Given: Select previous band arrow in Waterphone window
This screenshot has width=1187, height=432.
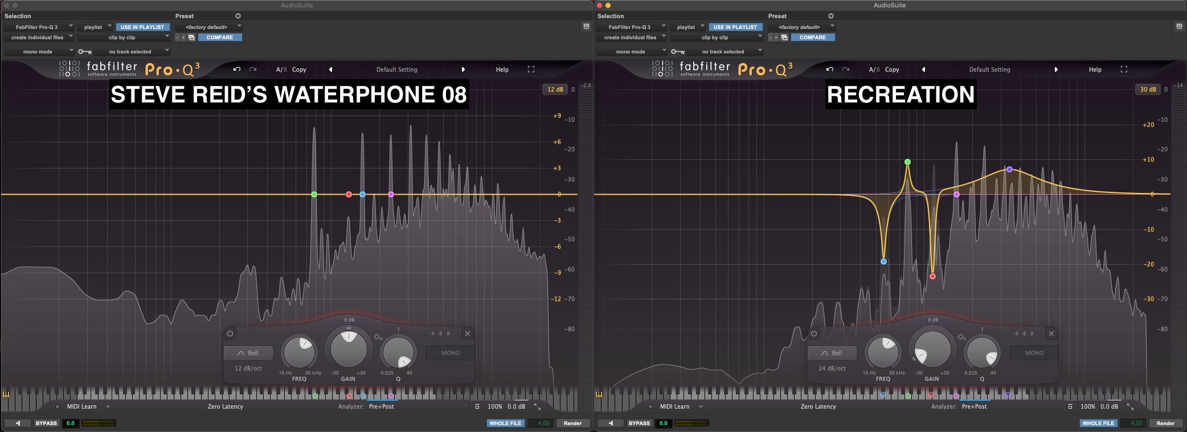Looking at the screenshot, I should pos(432,334).
